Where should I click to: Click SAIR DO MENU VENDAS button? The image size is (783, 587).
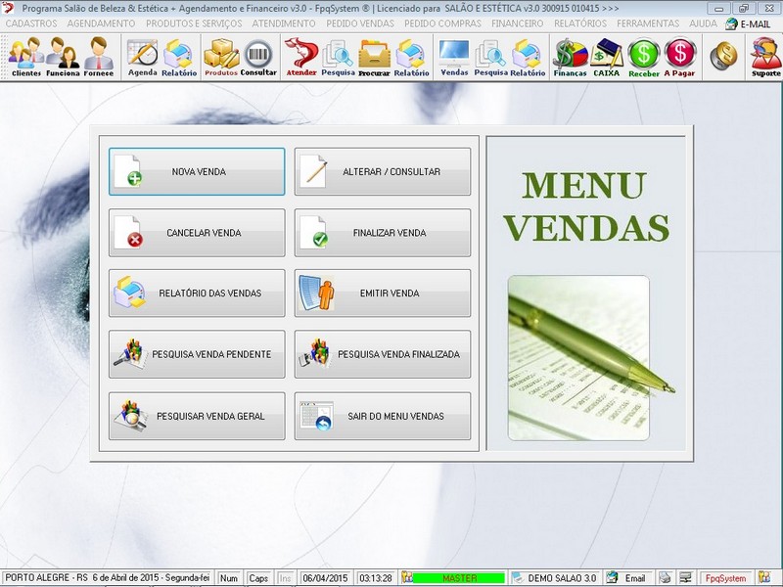click(383, 416)
